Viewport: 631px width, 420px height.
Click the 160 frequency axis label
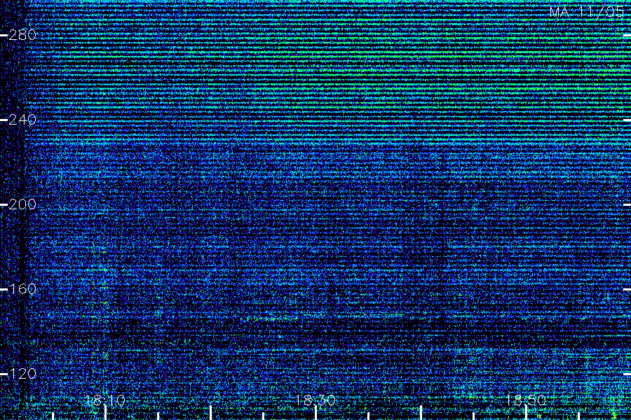point(22,289)
